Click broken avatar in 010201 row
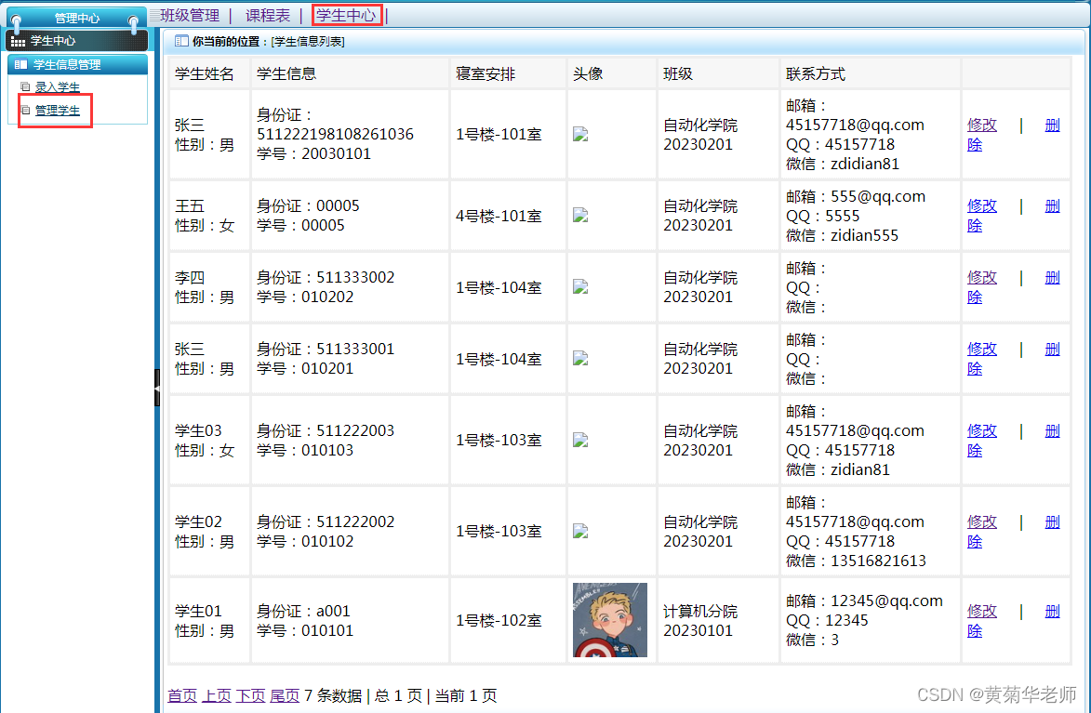The width and height of the screenshot is (1091, 713). (580, 359)
